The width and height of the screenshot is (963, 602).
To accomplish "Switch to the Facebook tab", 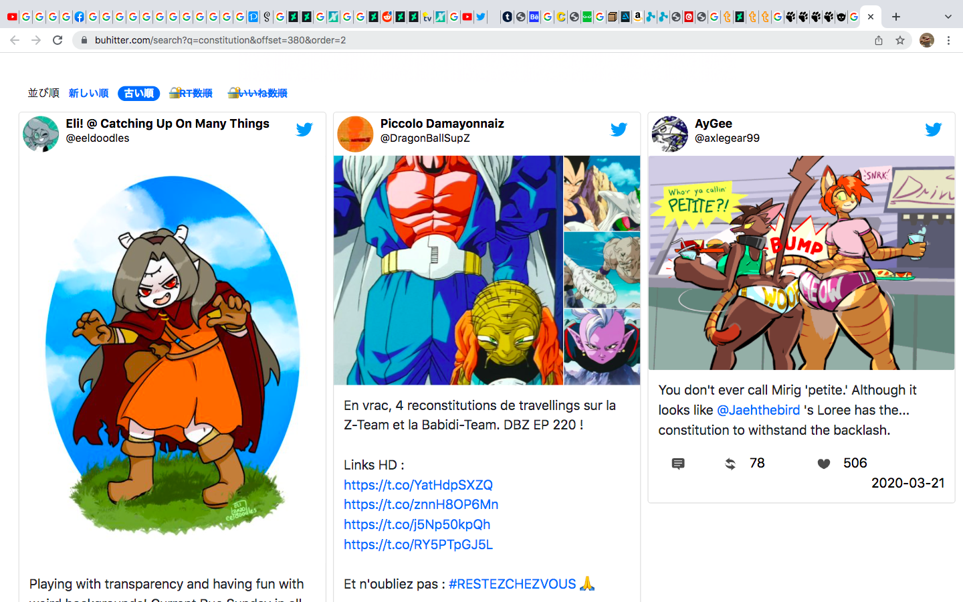I will (79, 17).
